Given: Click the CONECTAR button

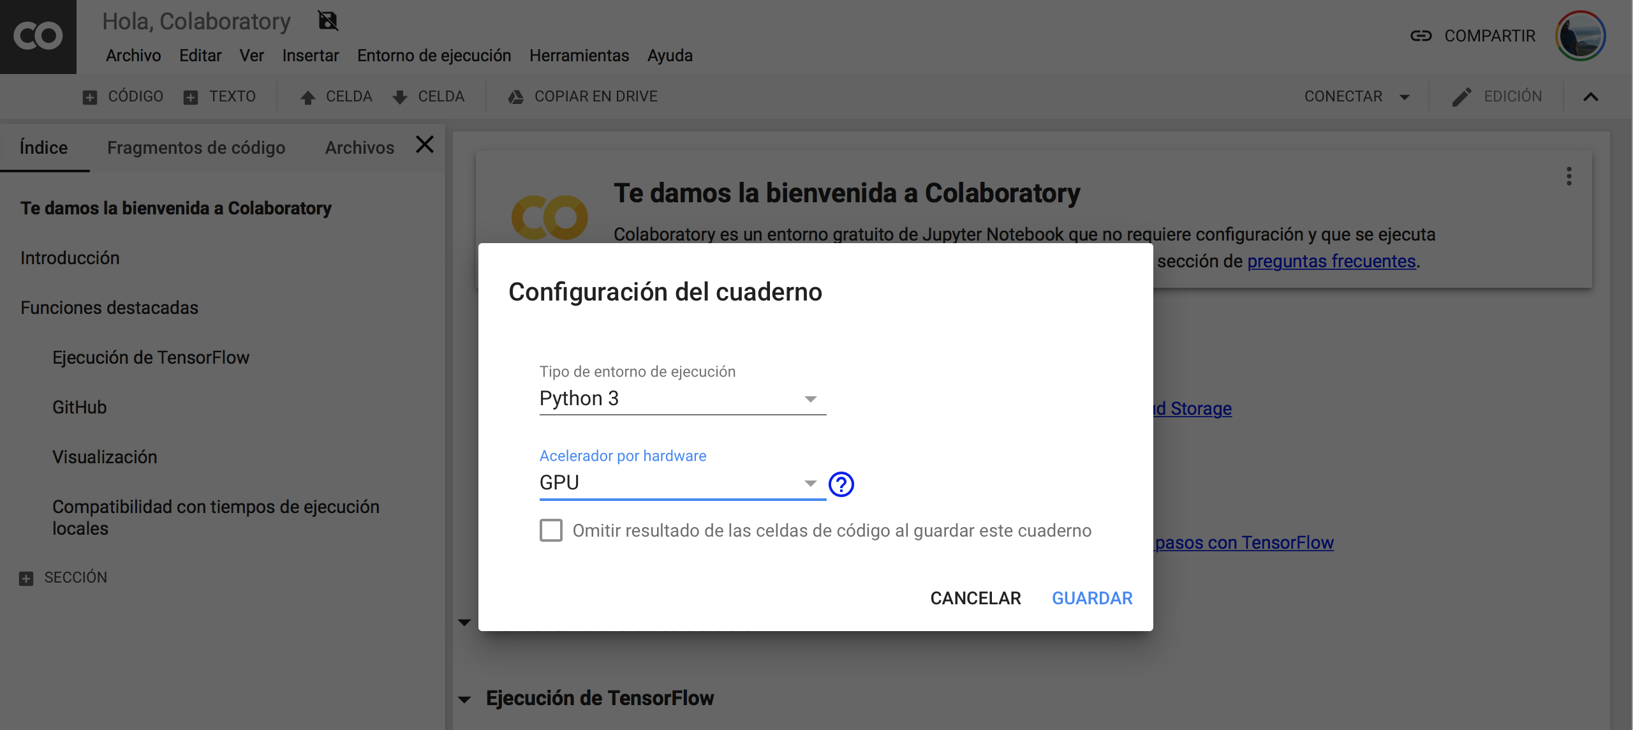Looking at the screenshot, I should pyautogui.click(x=1343, y=96).
